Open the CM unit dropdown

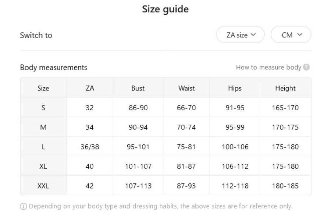(291, 35)
